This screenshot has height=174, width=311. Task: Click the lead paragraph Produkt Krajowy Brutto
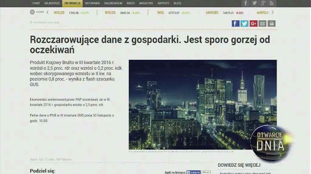(76, 73)
